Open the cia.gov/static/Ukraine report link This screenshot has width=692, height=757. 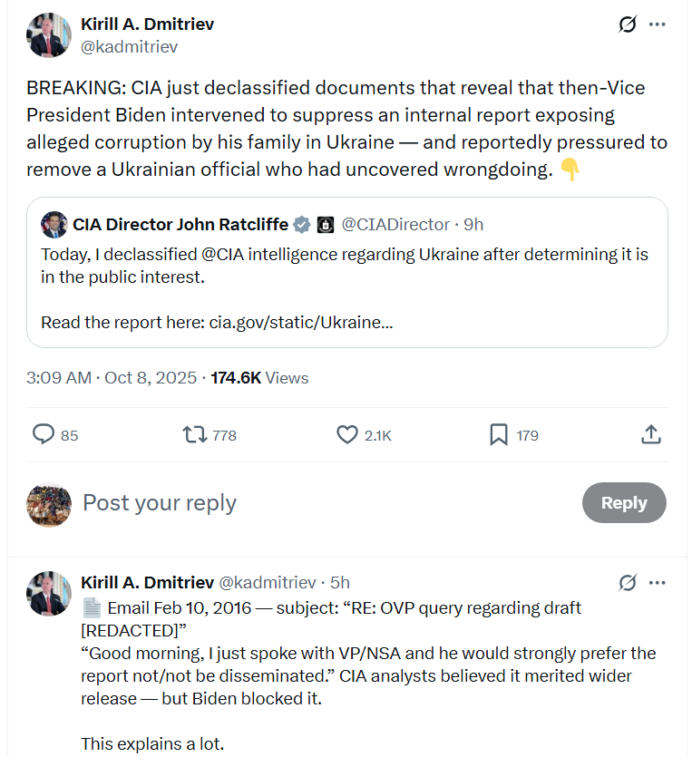pyautogui.click(x=300, y=322)
